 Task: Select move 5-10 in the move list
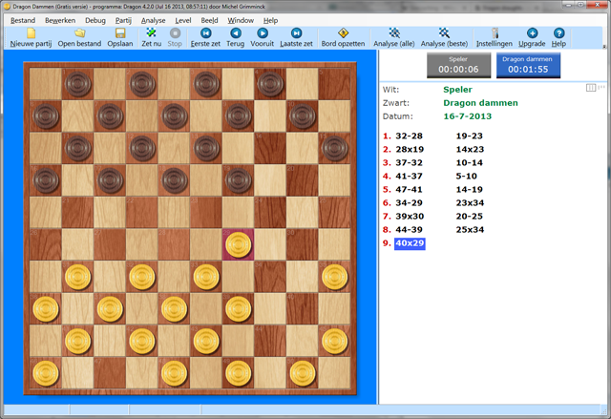[467, 176]
